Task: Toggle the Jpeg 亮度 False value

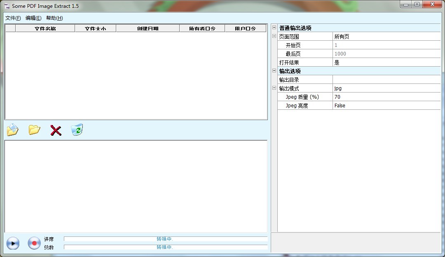Action: pyautogui.click(x=386, y=106)
